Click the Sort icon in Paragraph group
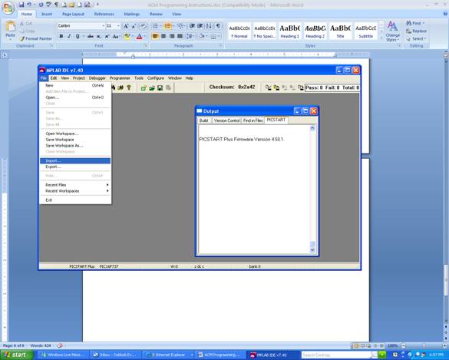This screenshot has height=360, width=449. point(209,26)
